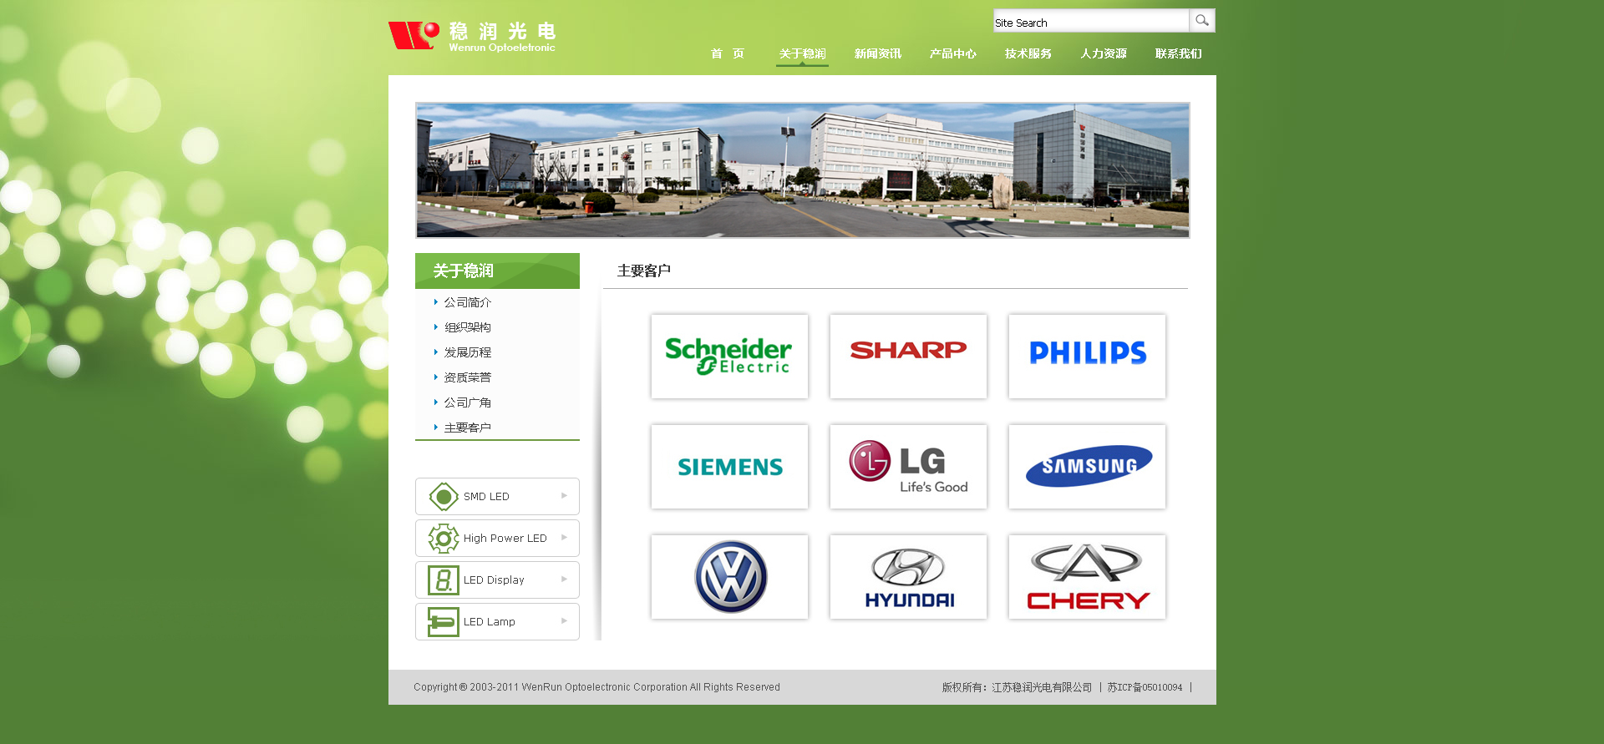Click the SMD LED icon
Viewport: 1604px width, 744px height.
(x=443, y=497)
